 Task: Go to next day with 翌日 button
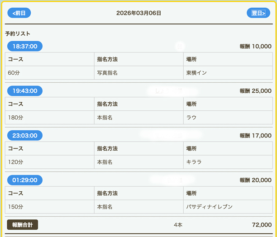[x=258, y=13]
